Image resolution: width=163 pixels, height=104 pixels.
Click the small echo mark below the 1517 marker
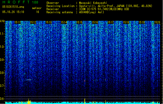106,80
